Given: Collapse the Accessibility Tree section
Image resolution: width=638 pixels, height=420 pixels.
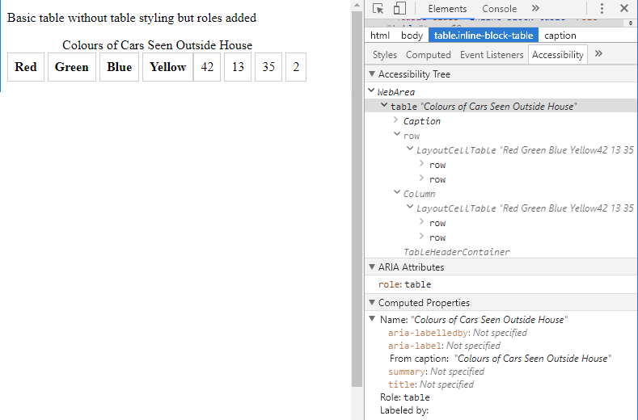Looking at the screenshot, I should 371,74.
